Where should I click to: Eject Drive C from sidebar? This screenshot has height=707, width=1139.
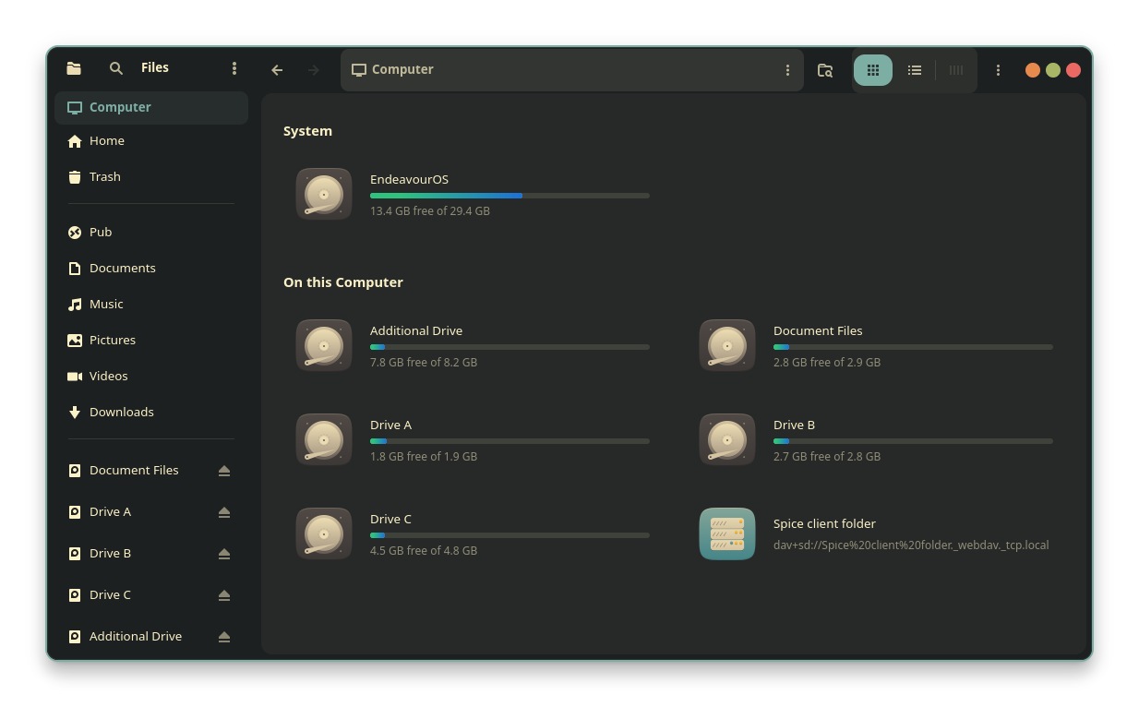pos(224,595)
